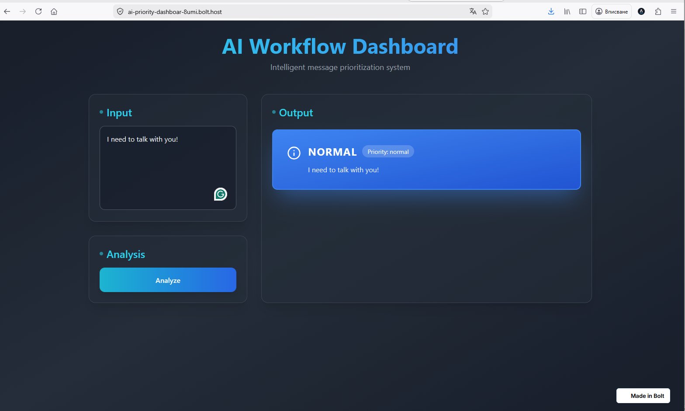Reload the page
Image resolution: width=685 pixels, height=411 pixels.
coord(38,11)
